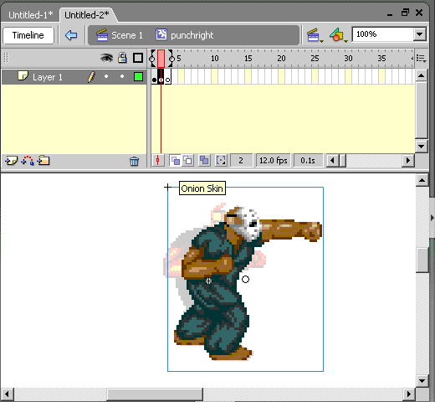Toggle show/hide all layers eye icon
The image size is (435, 402).
[106, 58]
